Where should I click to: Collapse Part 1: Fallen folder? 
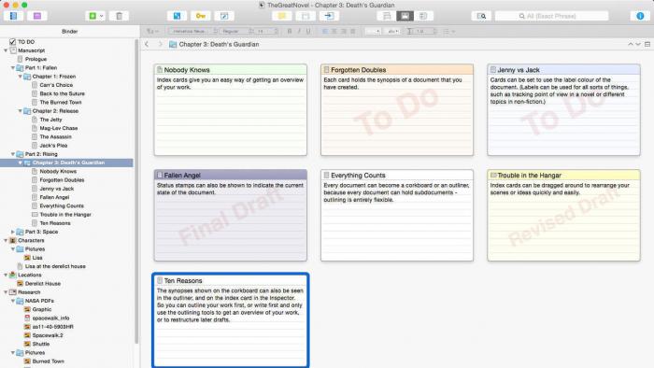point(13,67)
